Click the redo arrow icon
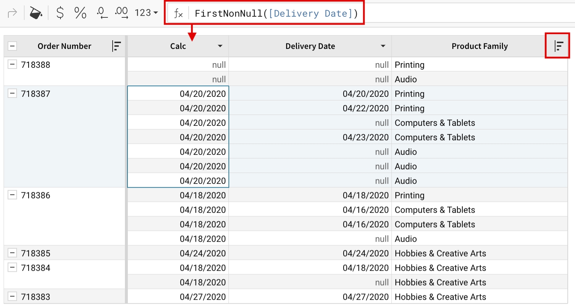The width and height of the screenshot is (575, 308). (x=12, y=13)
